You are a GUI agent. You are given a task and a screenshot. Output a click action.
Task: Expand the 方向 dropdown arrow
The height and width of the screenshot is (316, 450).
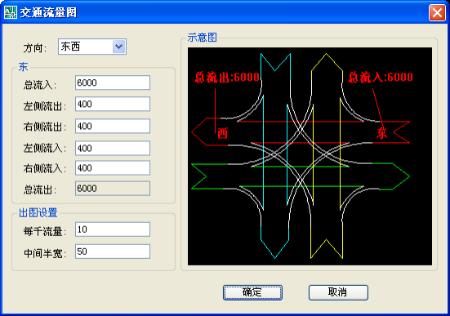(118, 47)
